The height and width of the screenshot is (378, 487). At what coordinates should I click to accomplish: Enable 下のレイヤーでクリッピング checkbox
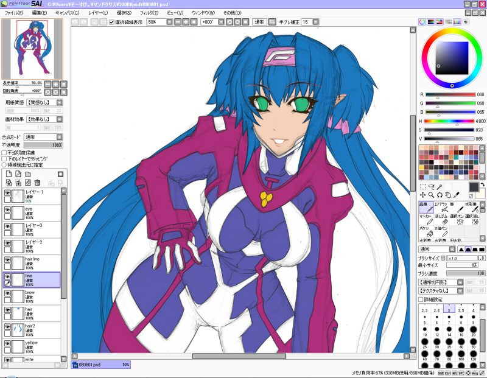pyautogui.click(x=4, y=159)
